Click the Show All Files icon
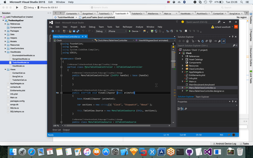Screen dimensions: 253x158 210,41
